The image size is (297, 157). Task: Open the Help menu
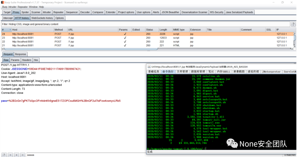click(41, 7)
